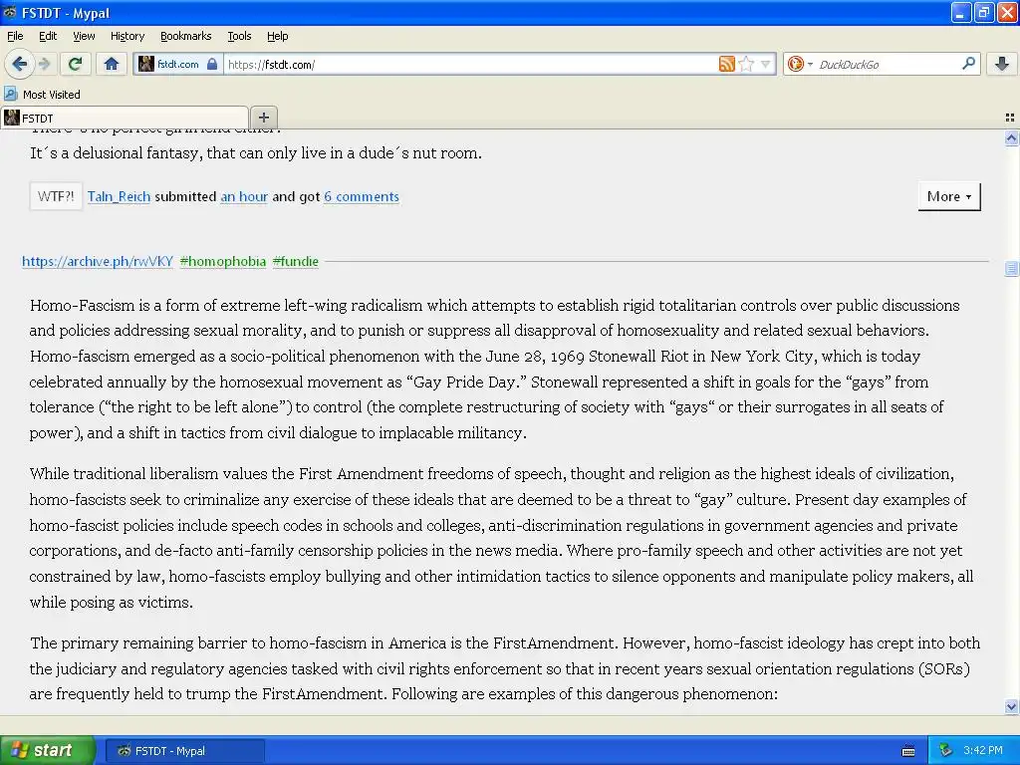This screenshot has height=765, width=1020.
Task: Click the search magnifier icon
Action: click(968, 63)
